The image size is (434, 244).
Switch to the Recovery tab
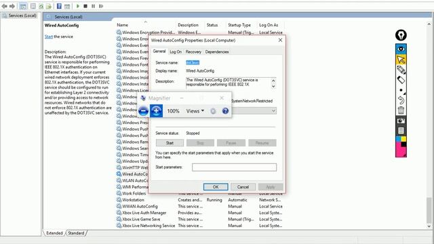(x=193, y=52)
